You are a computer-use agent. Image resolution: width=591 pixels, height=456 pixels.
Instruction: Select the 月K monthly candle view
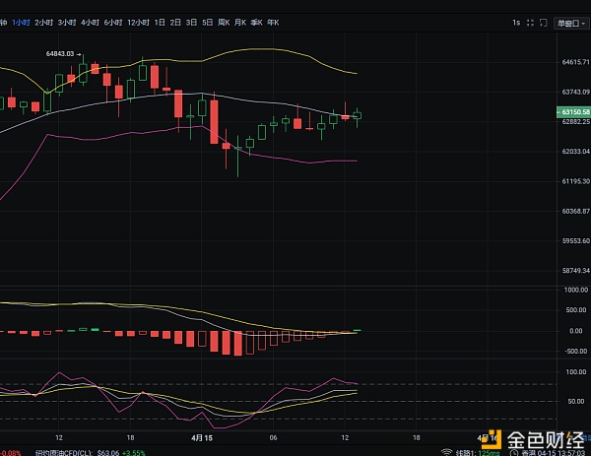[x=239, y=22]
